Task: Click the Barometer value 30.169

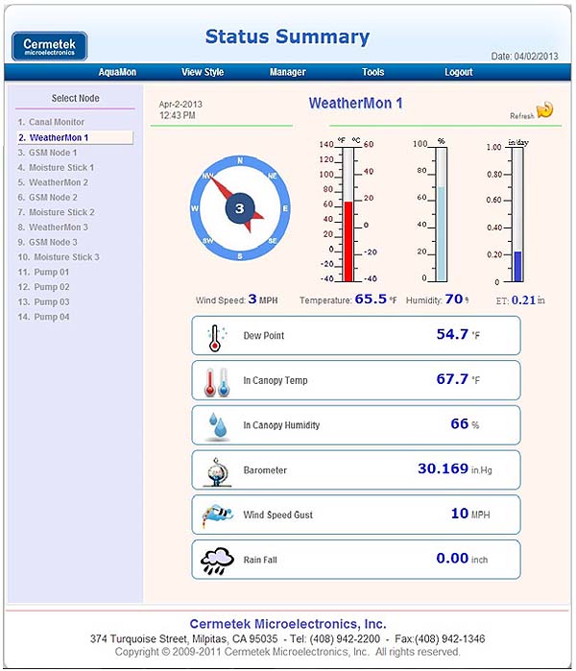Action: pos(443,468)
